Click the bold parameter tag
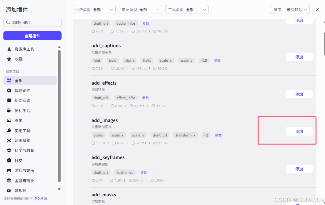The height and width of the screenshot is (205, 325). (x=113, y=61)
